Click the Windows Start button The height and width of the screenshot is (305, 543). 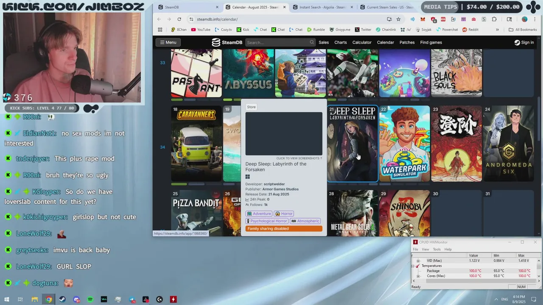[x=7, y=299]
